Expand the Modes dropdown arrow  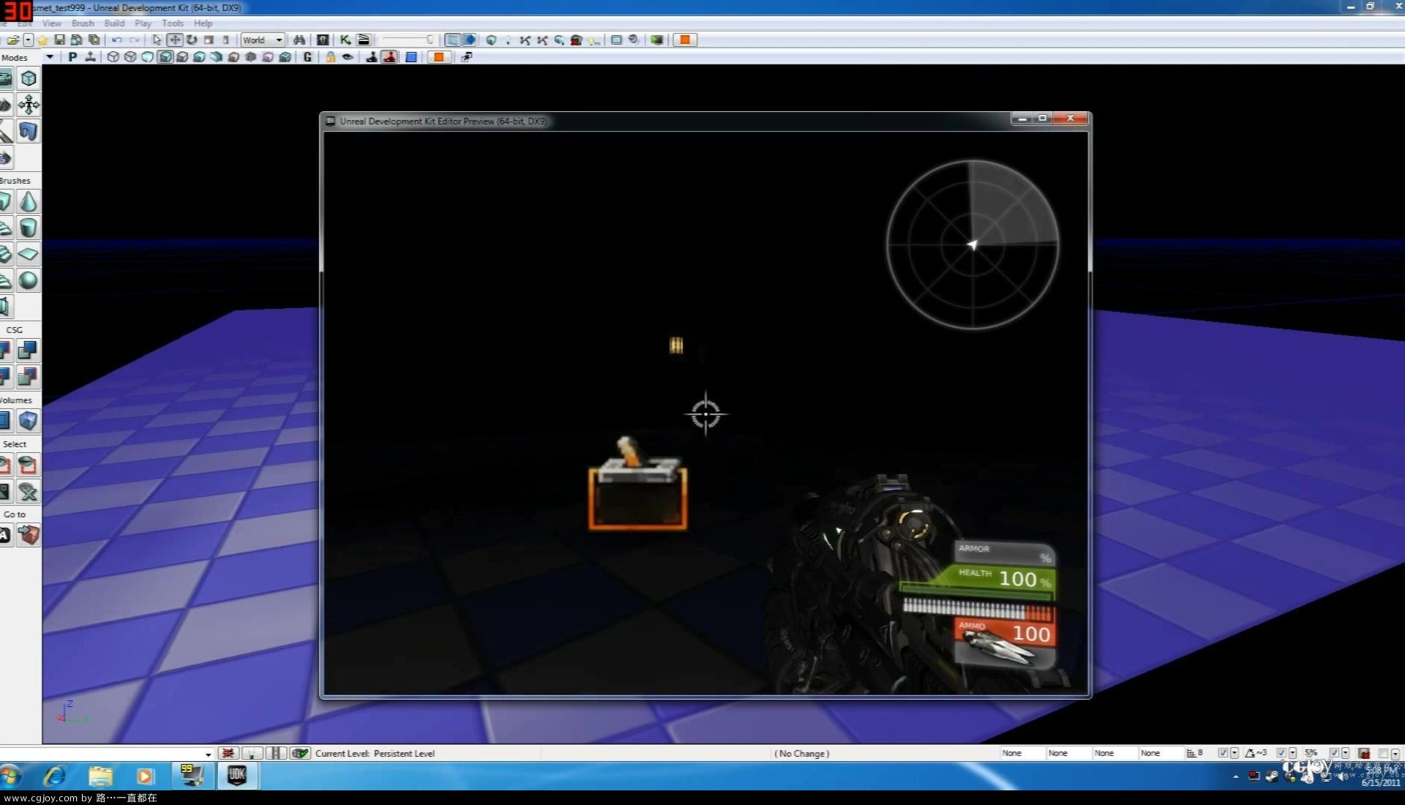[x=50, y=57]
